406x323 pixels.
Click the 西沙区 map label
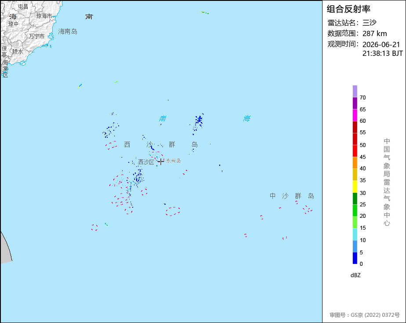pyautogui.click(x=146, y=162)
